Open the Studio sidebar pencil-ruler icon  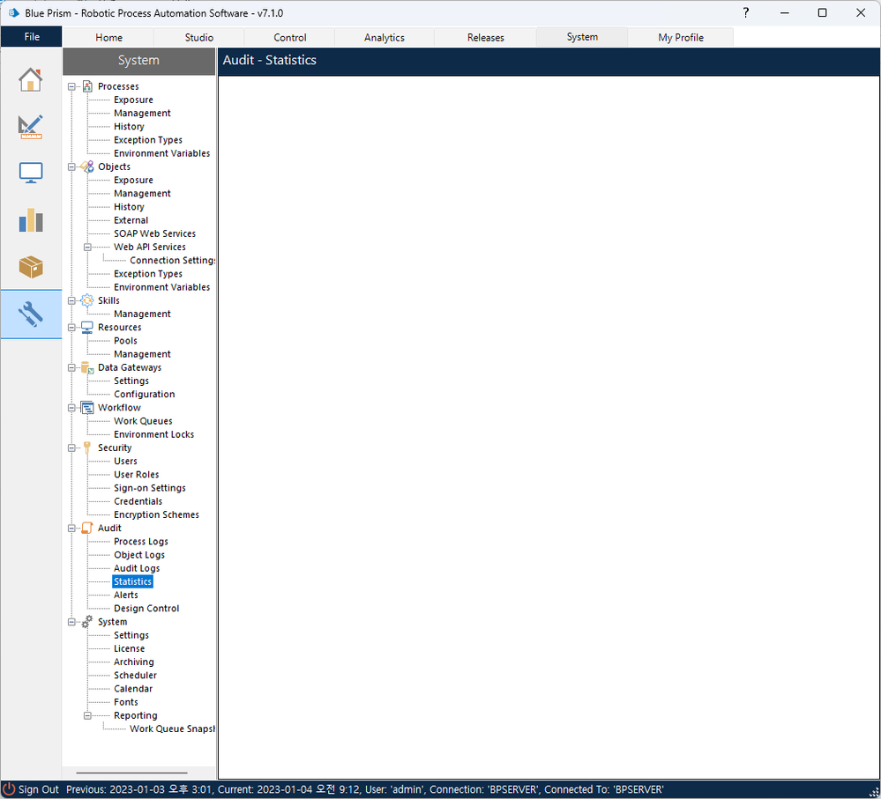(30, 127)
